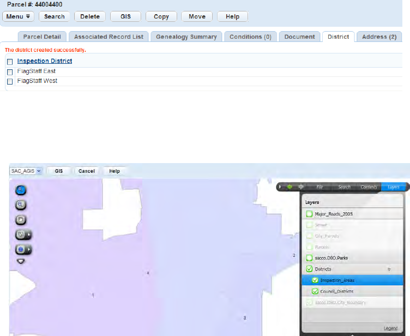Open the Menu dropdown button
The width and height of the screenshot is (410, 336).
[x=18, y=16]
